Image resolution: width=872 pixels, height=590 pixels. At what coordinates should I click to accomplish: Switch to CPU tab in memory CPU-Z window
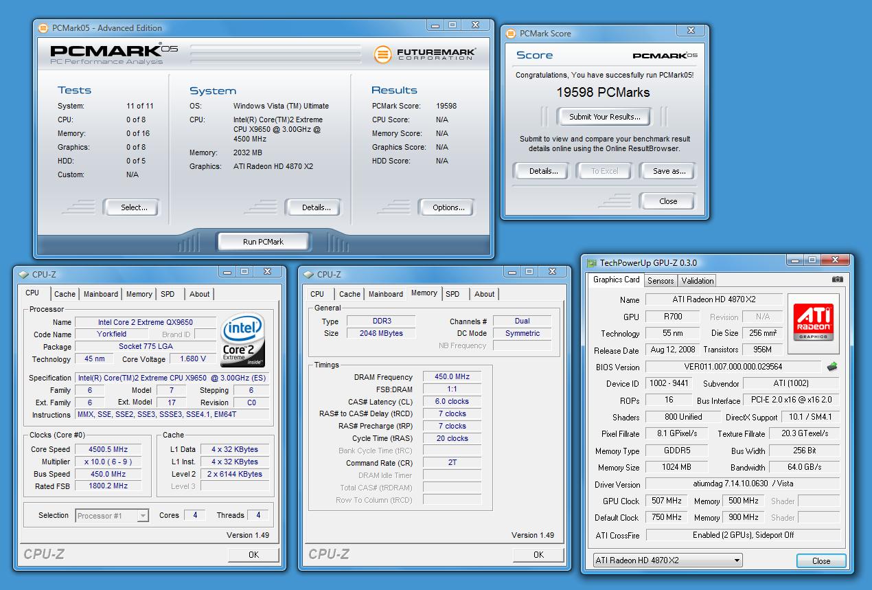317,294
